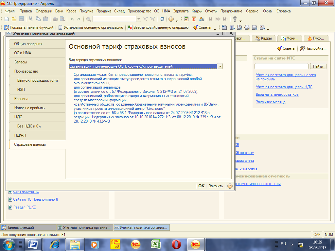Click the Open file folder icon
Viewport: 335px width, 251px height.
pyautogui.click(x=14, y=19)
